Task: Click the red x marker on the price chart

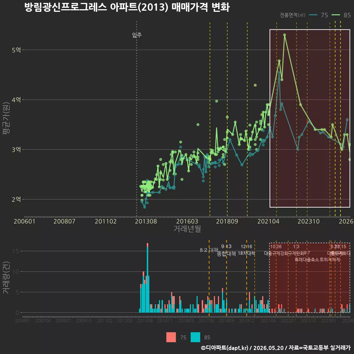Action: 306,121
